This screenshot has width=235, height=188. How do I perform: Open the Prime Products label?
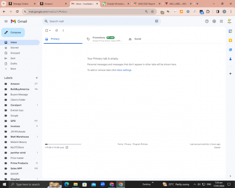click(x=19, y=163)
